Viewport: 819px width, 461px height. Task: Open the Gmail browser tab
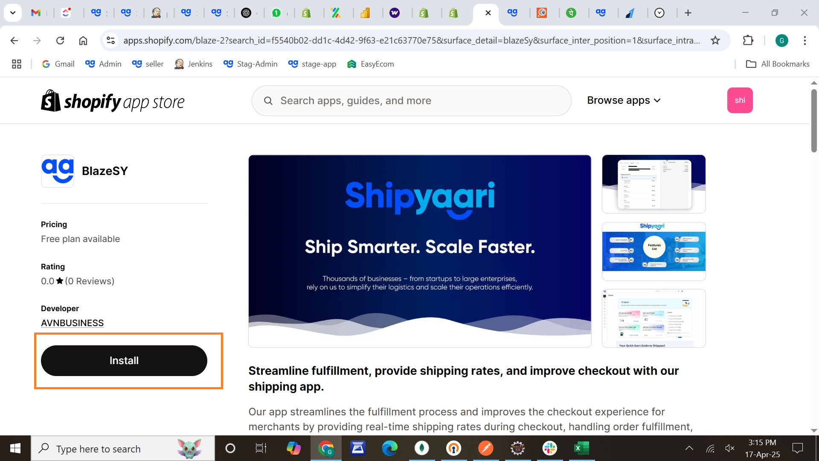point(36,13)
